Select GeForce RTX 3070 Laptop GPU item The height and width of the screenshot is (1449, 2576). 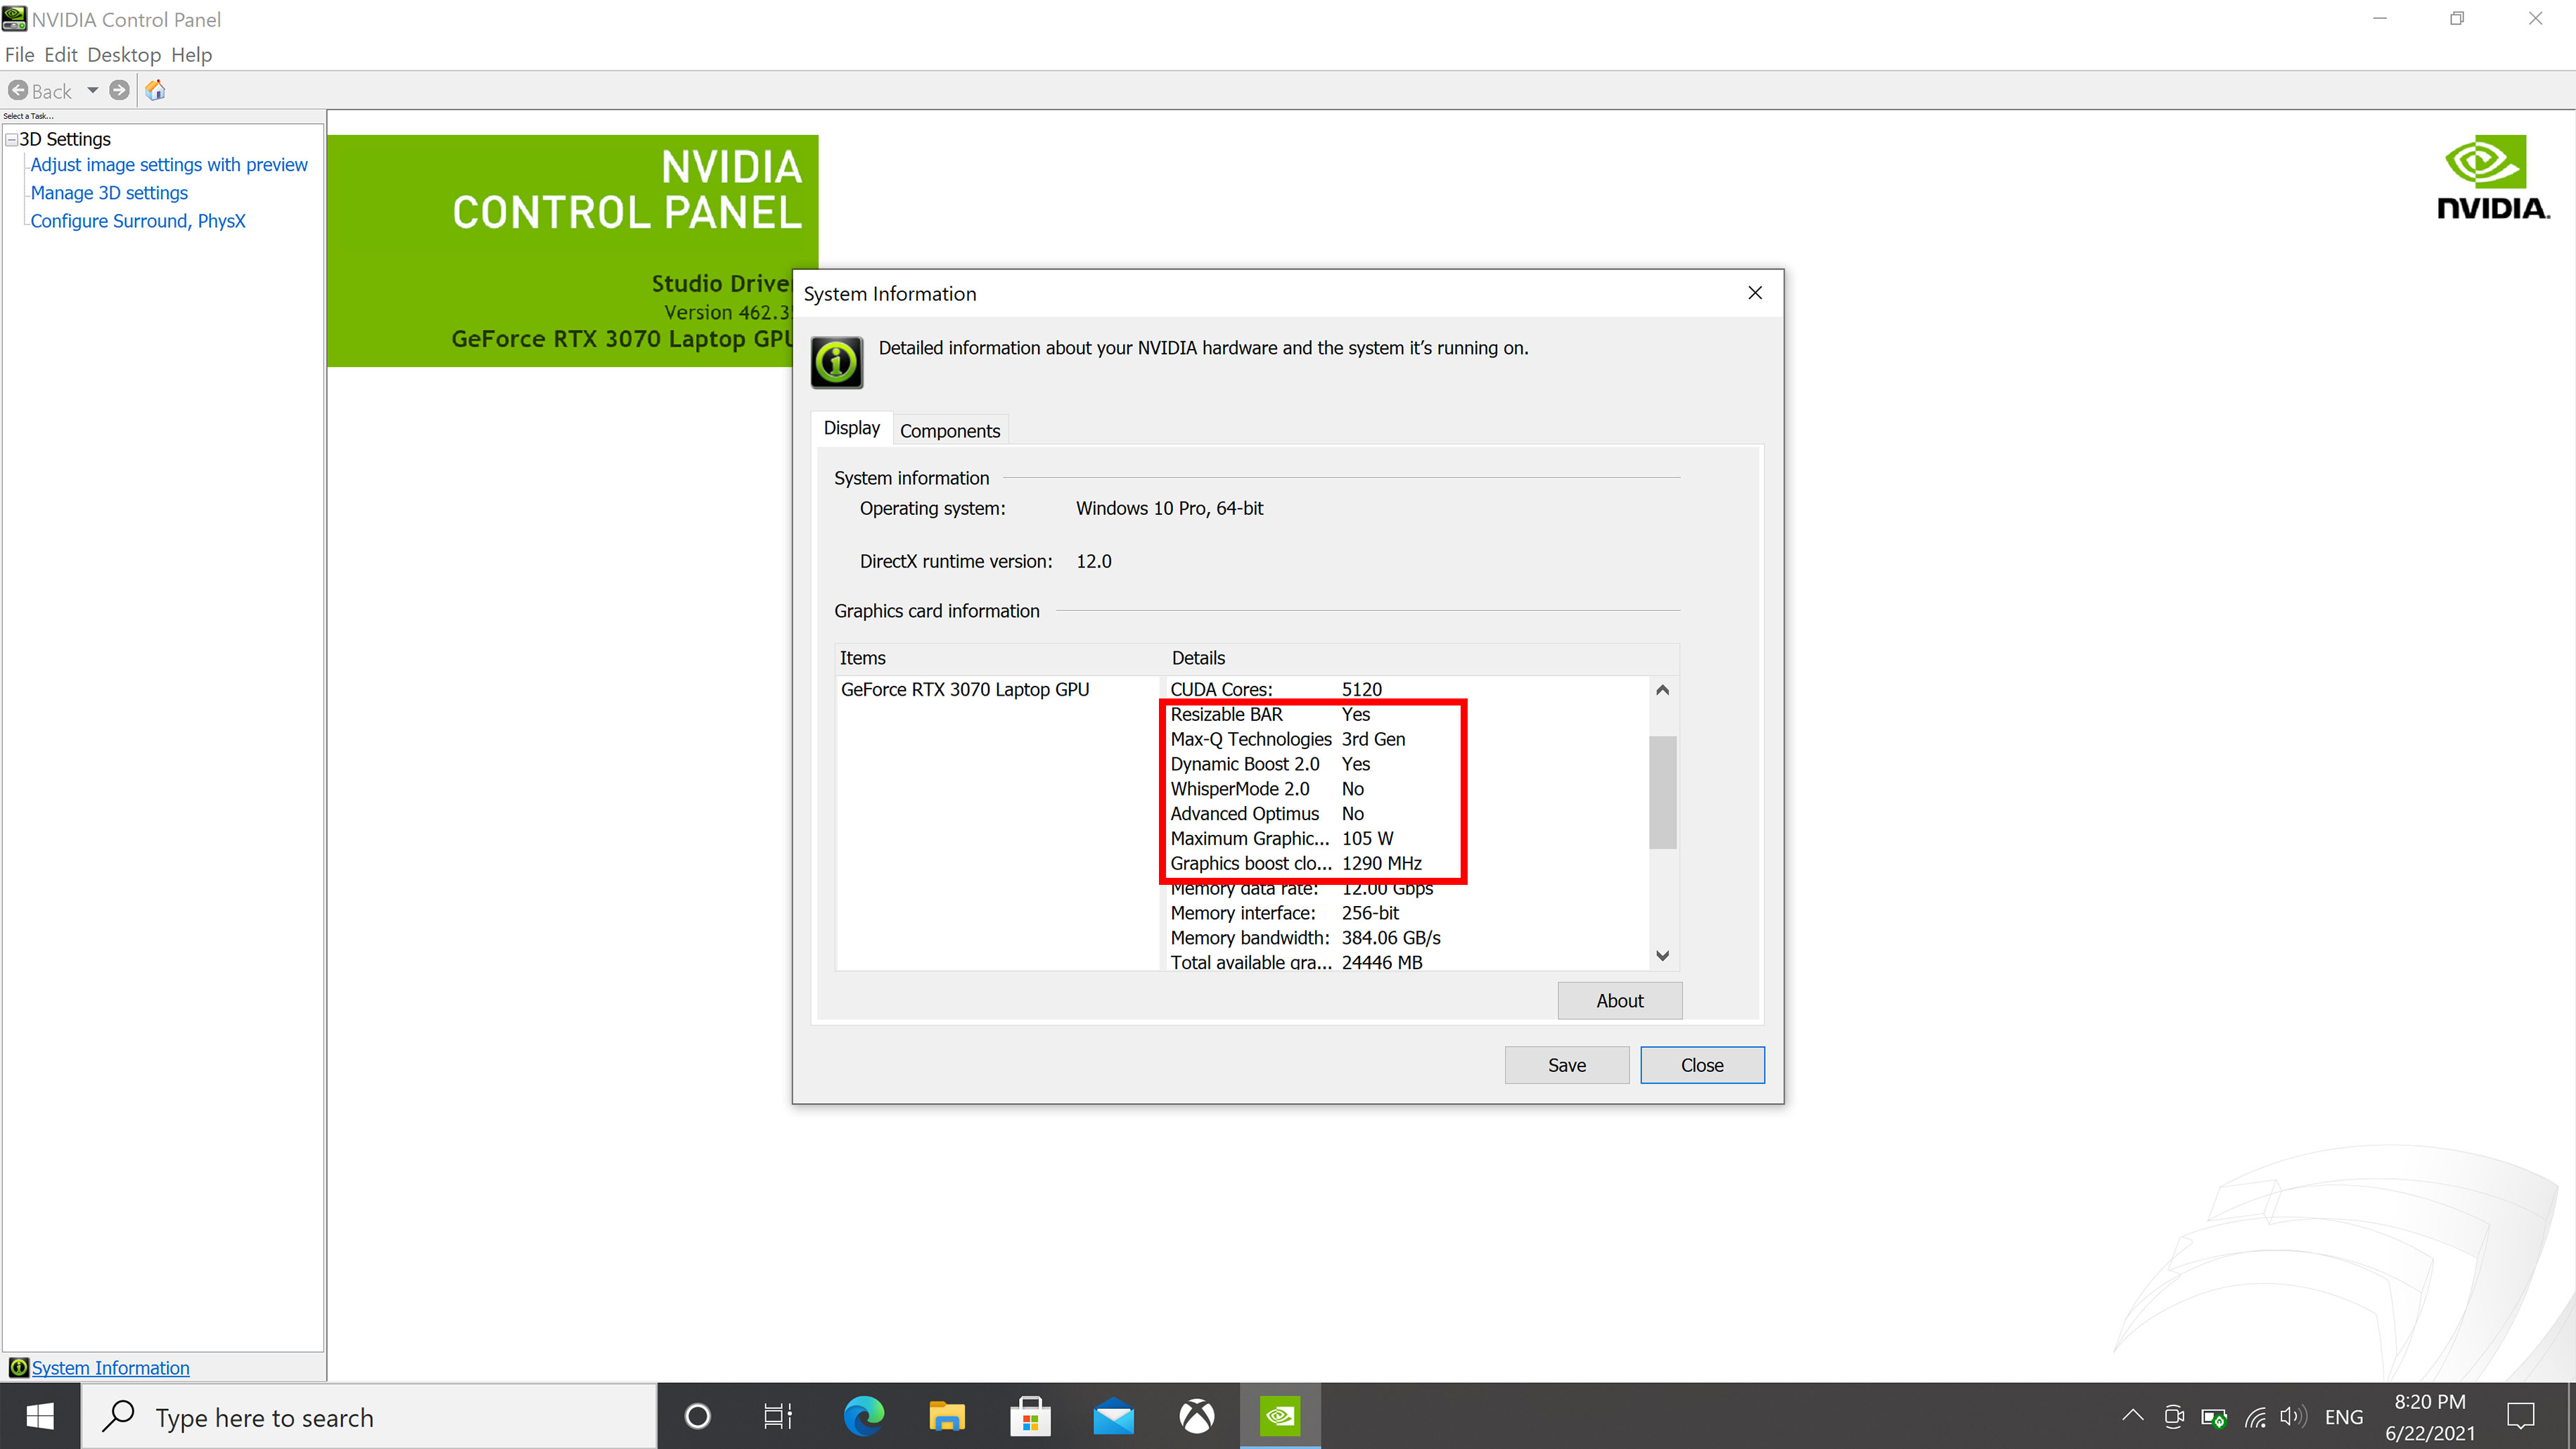click(x=964, y=690)
